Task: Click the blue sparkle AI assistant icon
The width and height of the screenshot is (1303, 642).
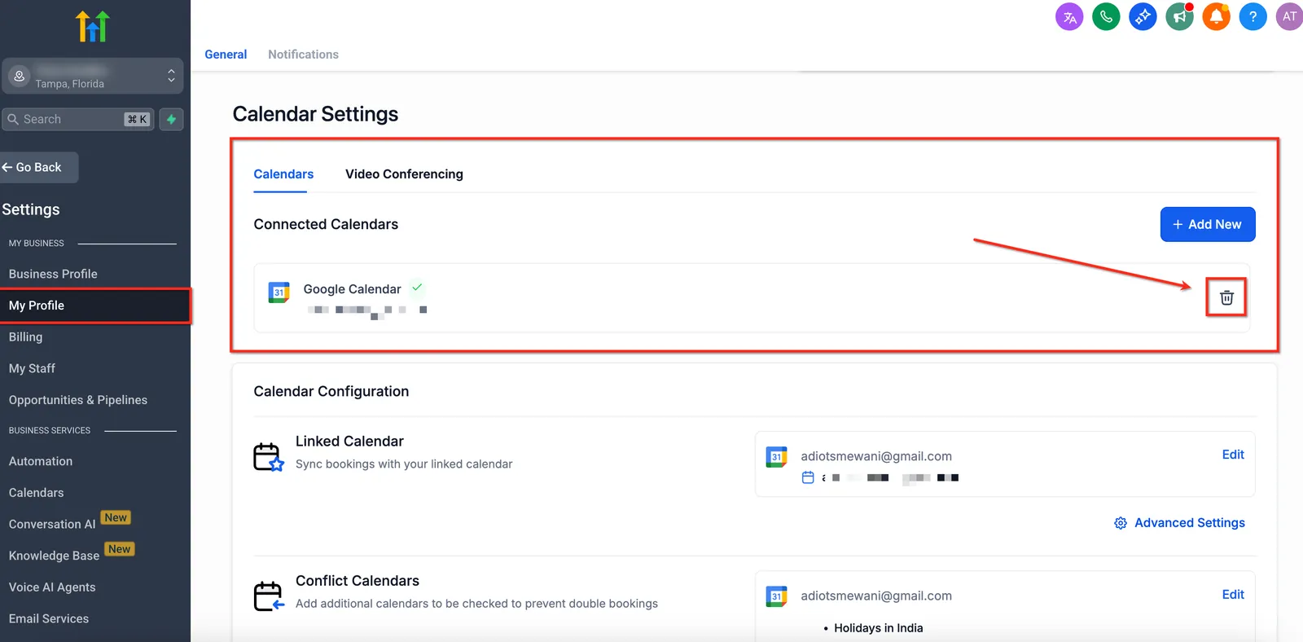Action: 1143,16
